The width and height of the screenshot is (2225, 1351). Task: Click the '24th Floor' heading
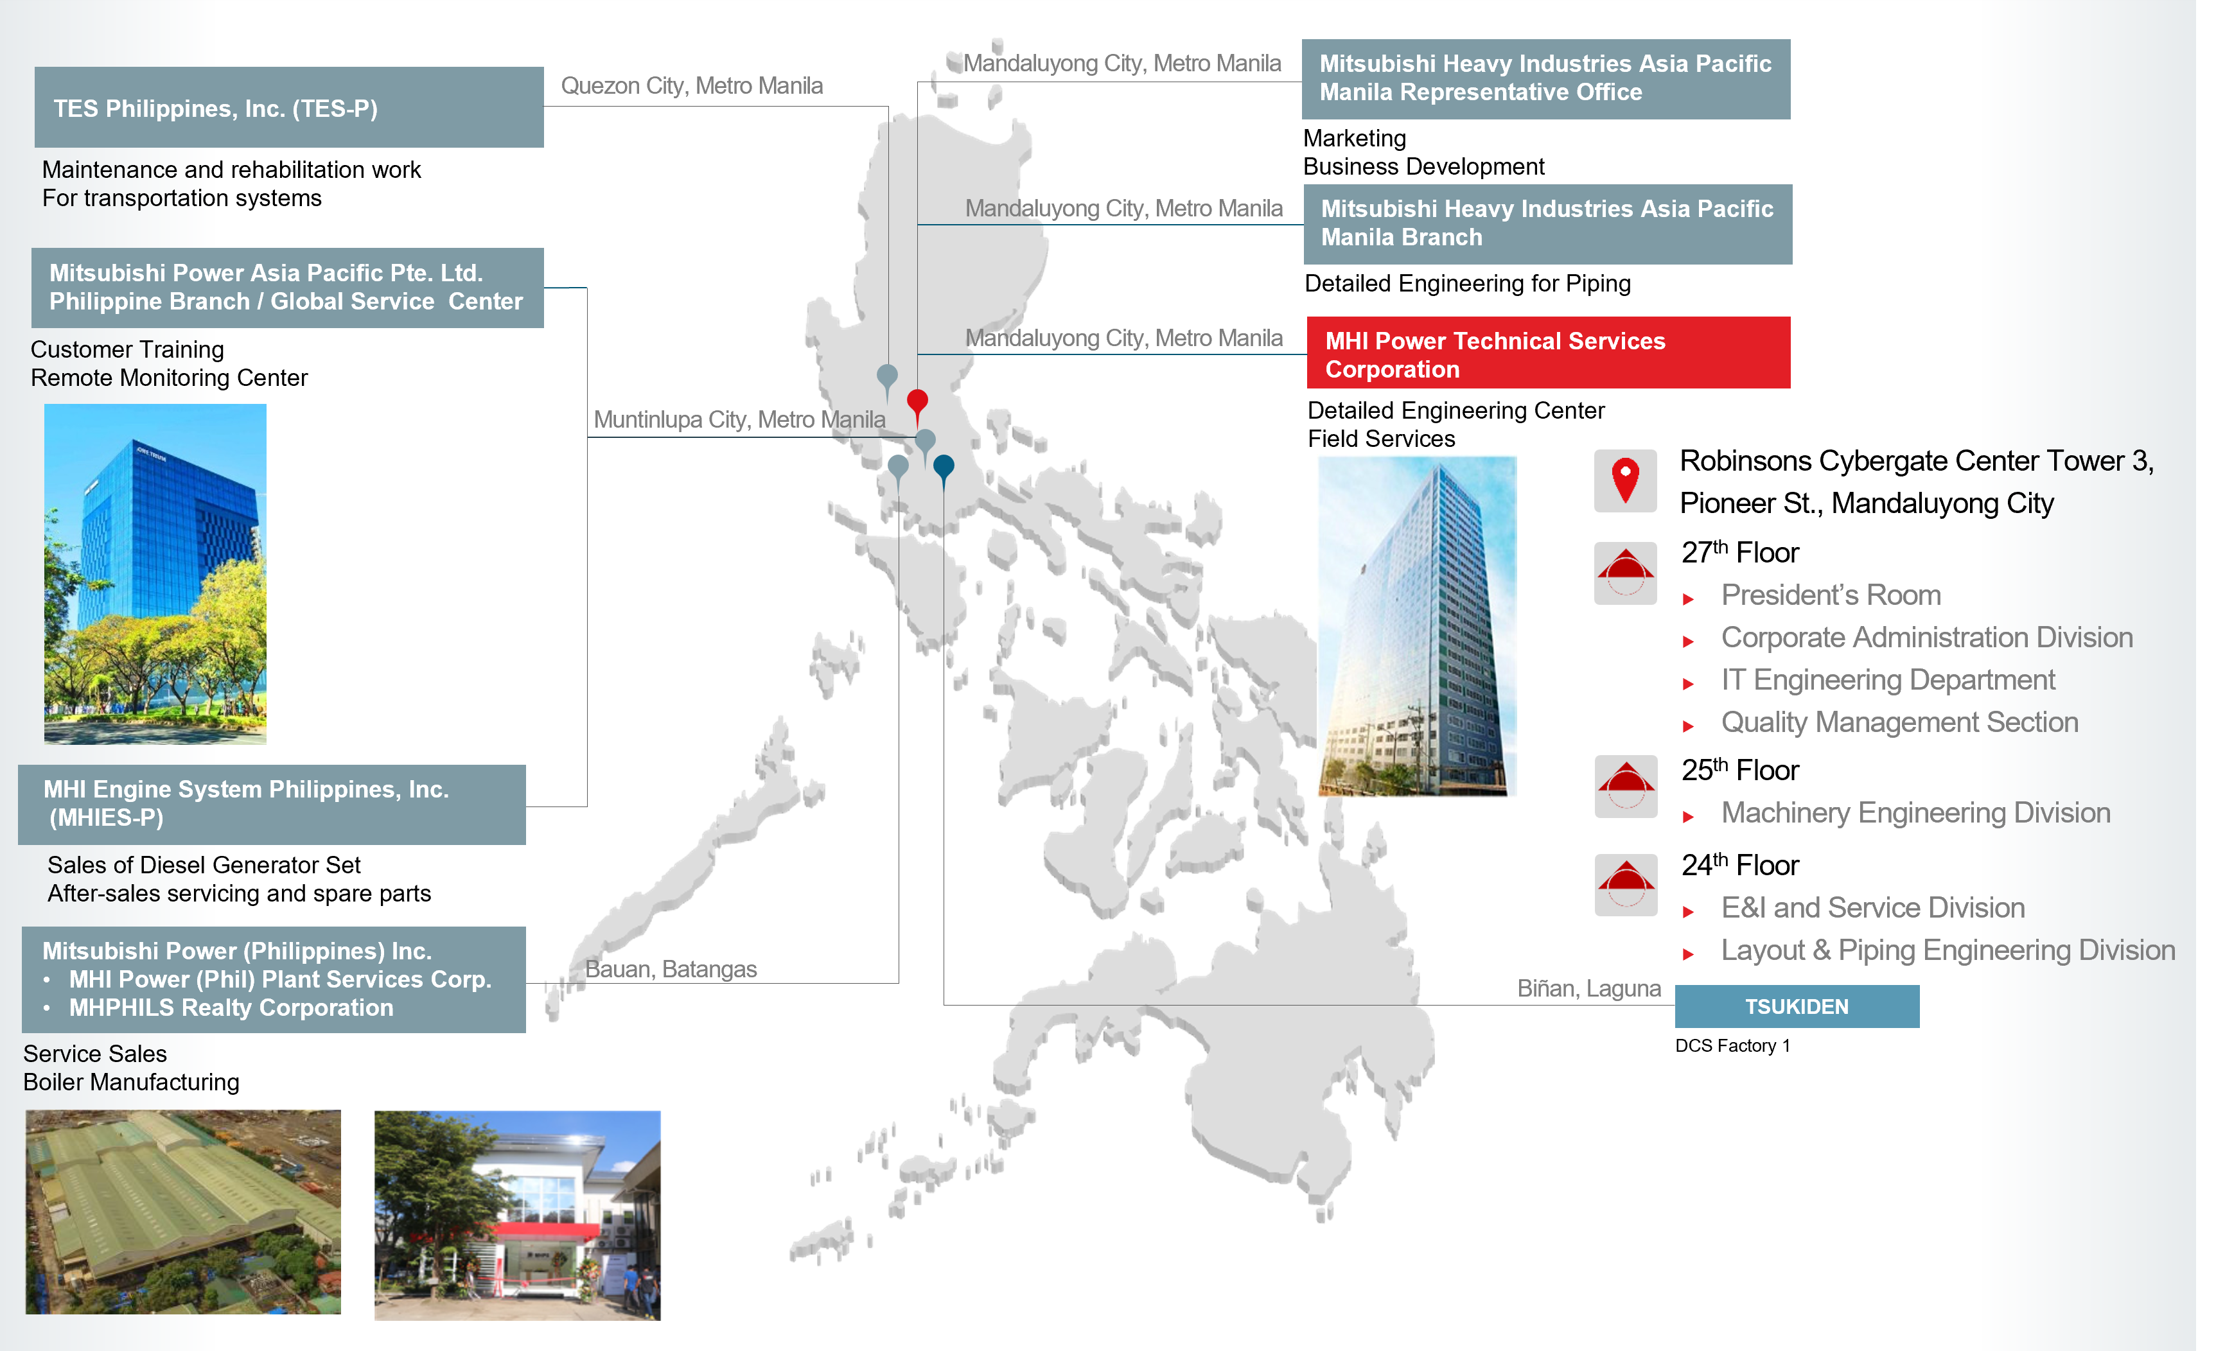pyautogui.click(x=1740, y=864)
